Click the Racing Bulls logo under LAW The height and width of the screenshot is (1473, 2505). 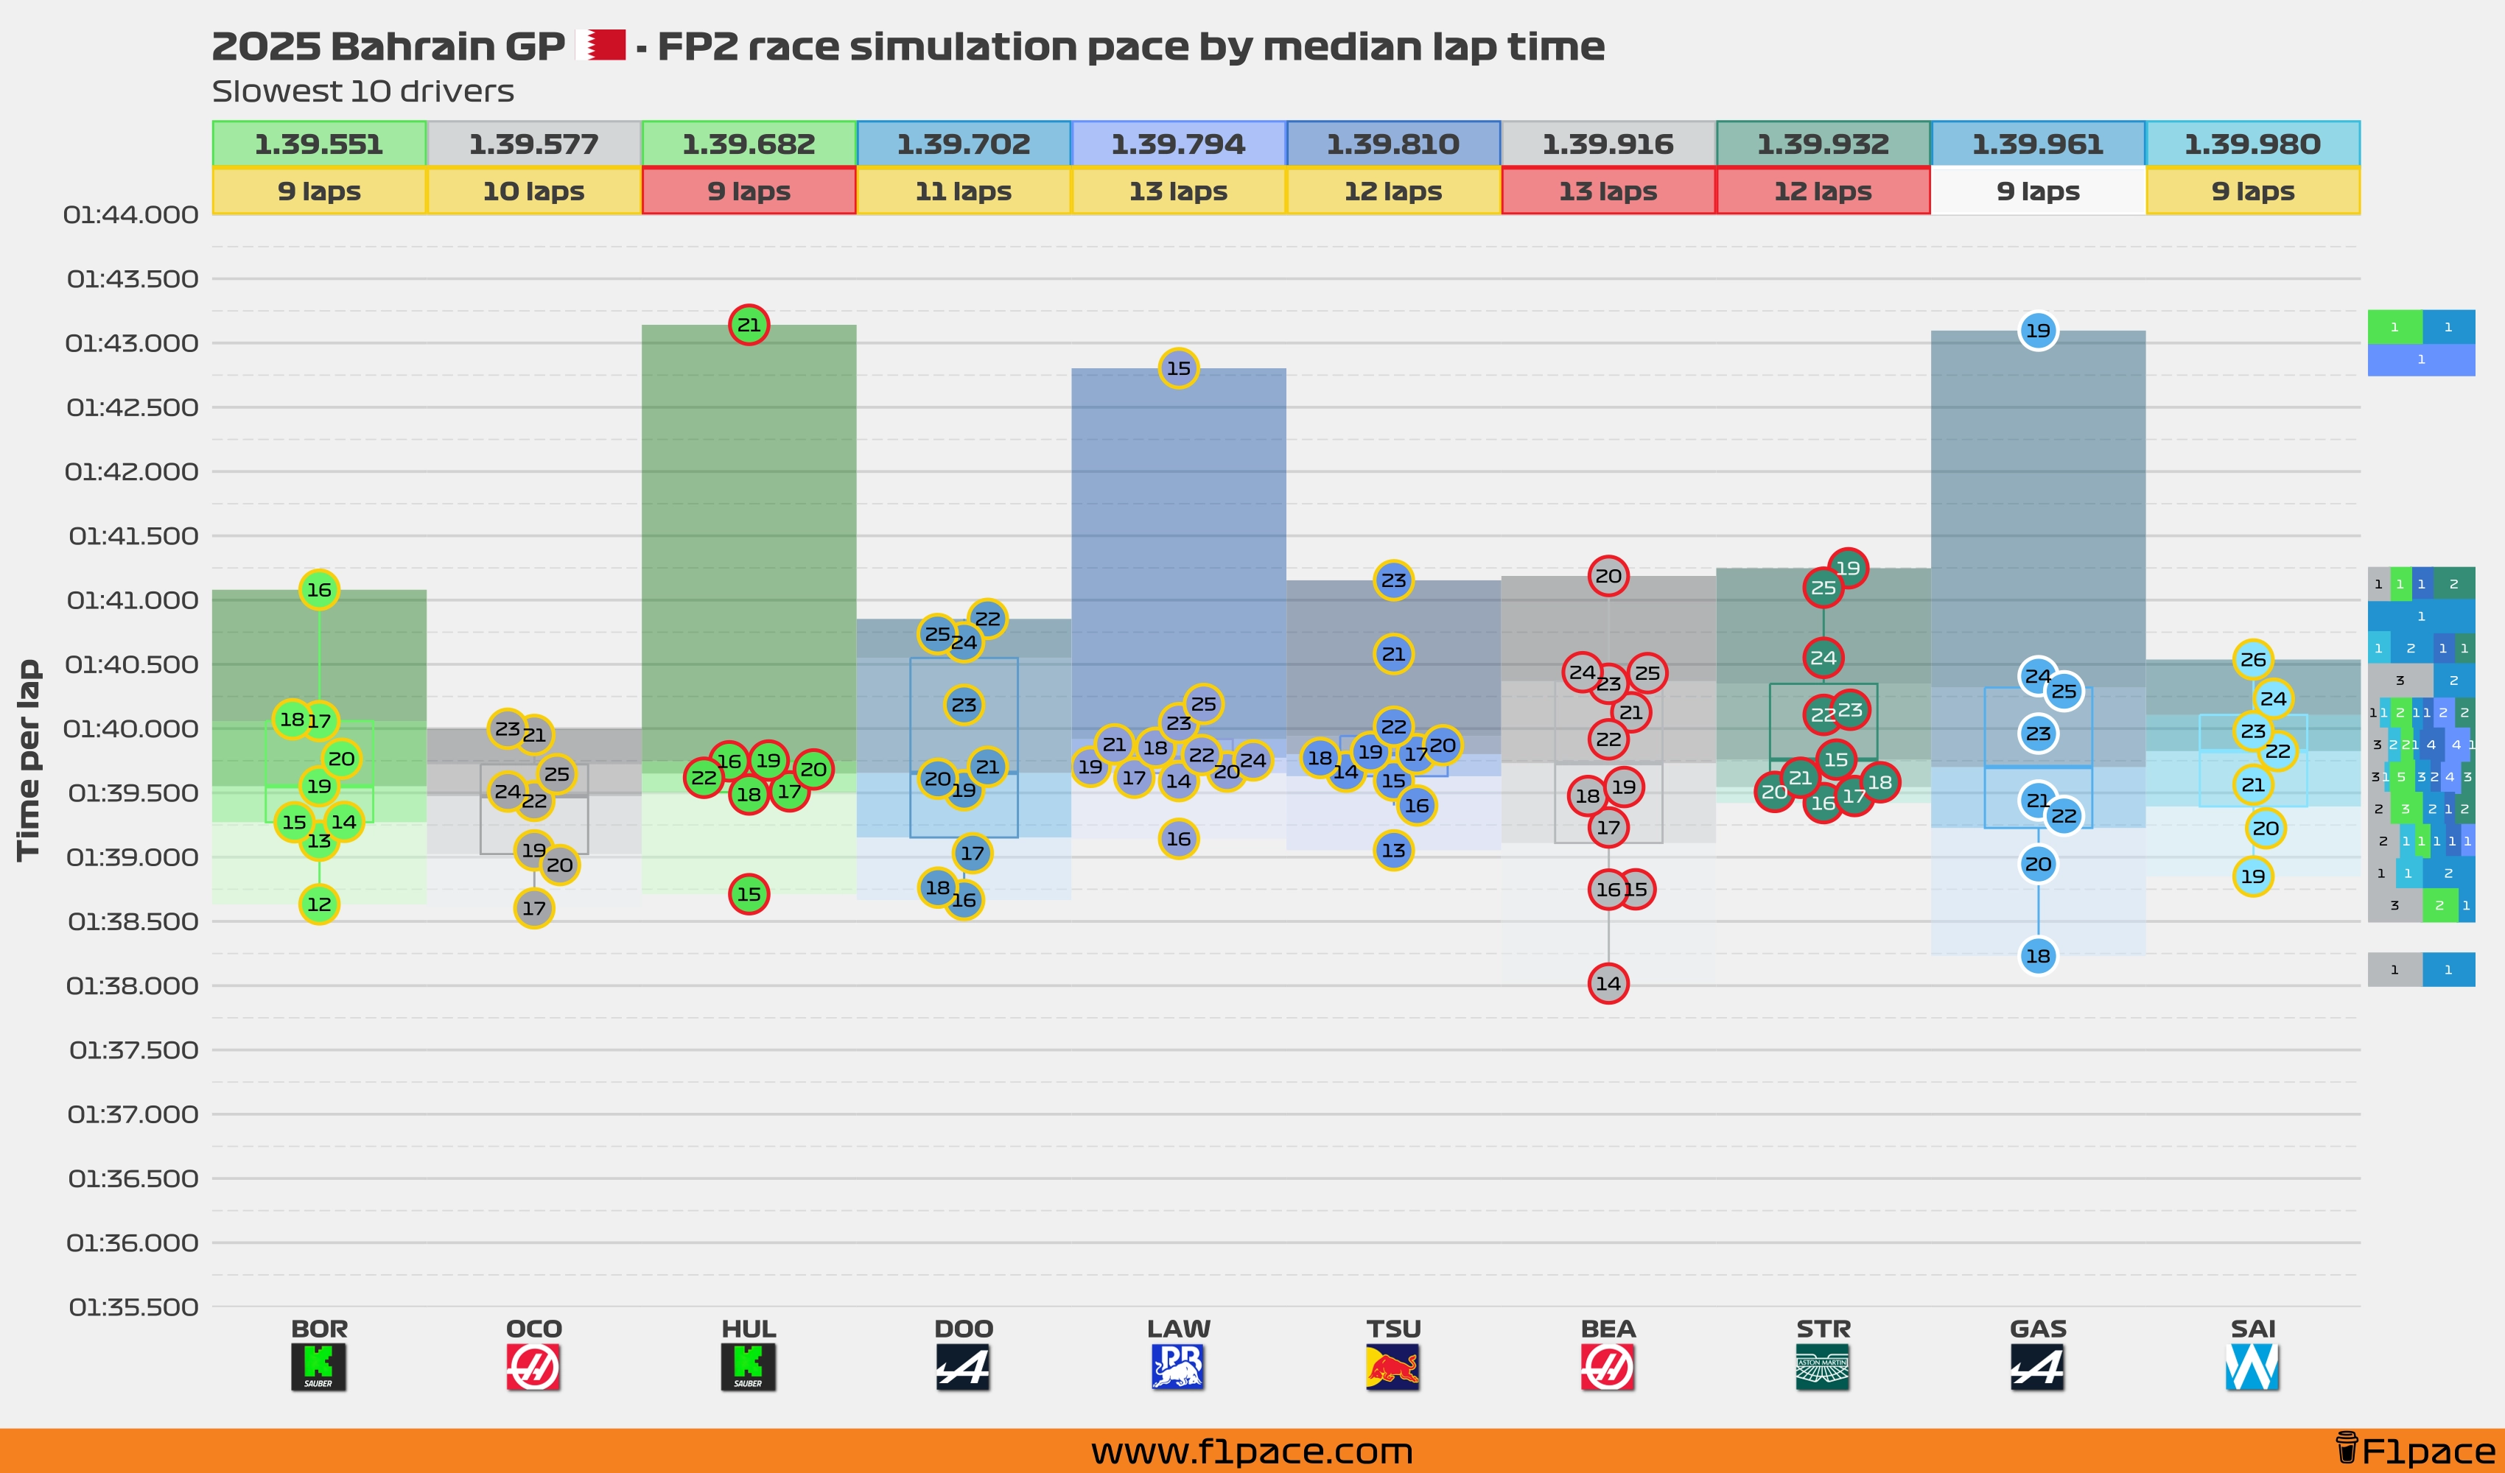pyautogui.click(x=1178, y=1368)
